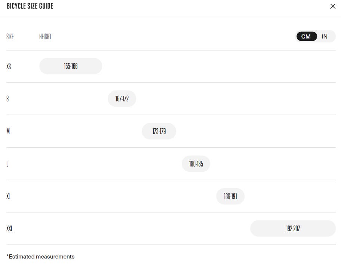Click the L size row label
341x266 pixels.
point(7,164)
